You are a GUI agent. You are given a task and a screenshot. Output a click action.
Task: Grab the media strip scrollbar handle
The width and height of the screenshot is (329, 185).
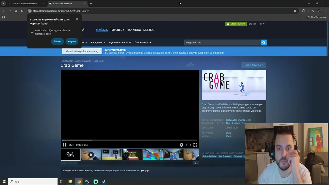coord(72,163)
